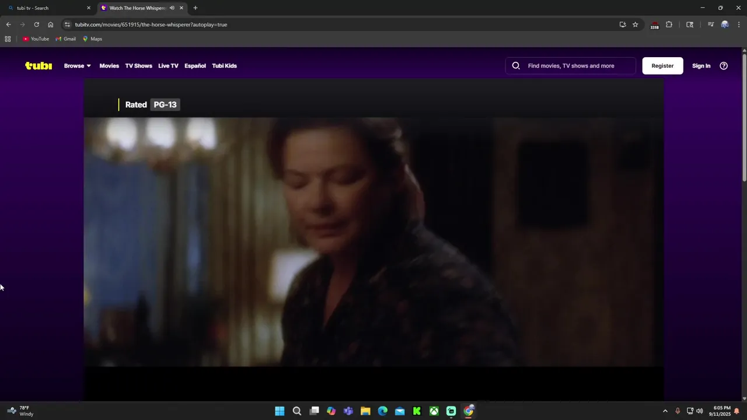The image size is (747, 420).
Task: Go to TV Shows
Action: pyautogui.click(x=138, y=66)
